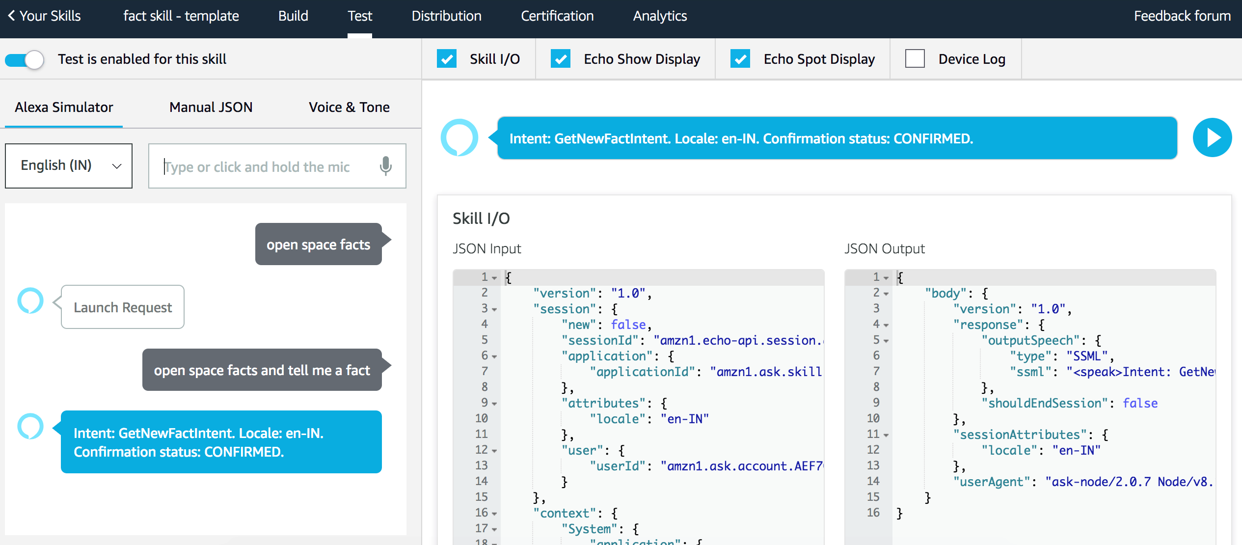Collapse the session object on line 3 of JSON Input
The width and height of the screenshot is (1242, 545).
[x=494, y=309]
